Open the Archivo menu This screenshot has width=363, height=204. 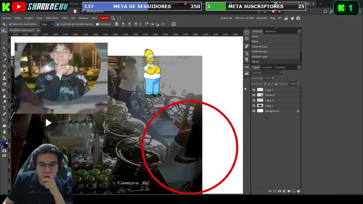(7, 18)
